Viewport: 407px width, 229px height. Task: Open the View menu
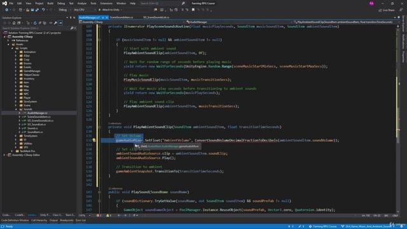(x=28, y=3)
